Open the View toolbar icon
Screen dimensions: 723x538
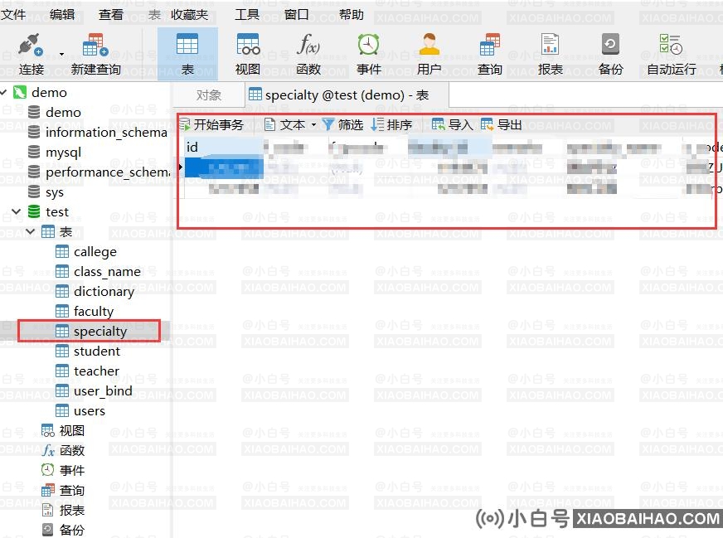coord(248,45)
